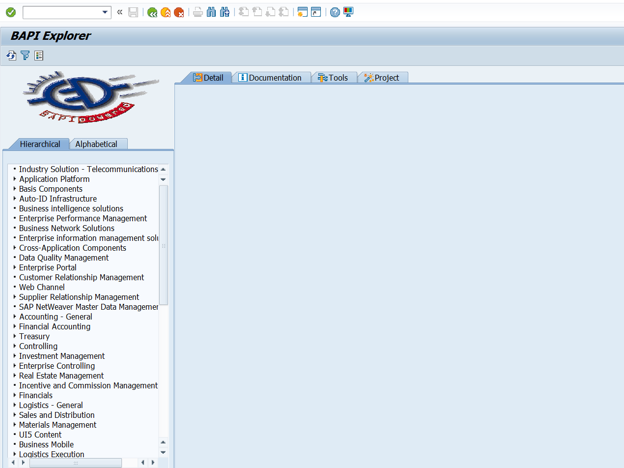Open the Tools tab
Screen dimensions: 624x468
(334, 78)
